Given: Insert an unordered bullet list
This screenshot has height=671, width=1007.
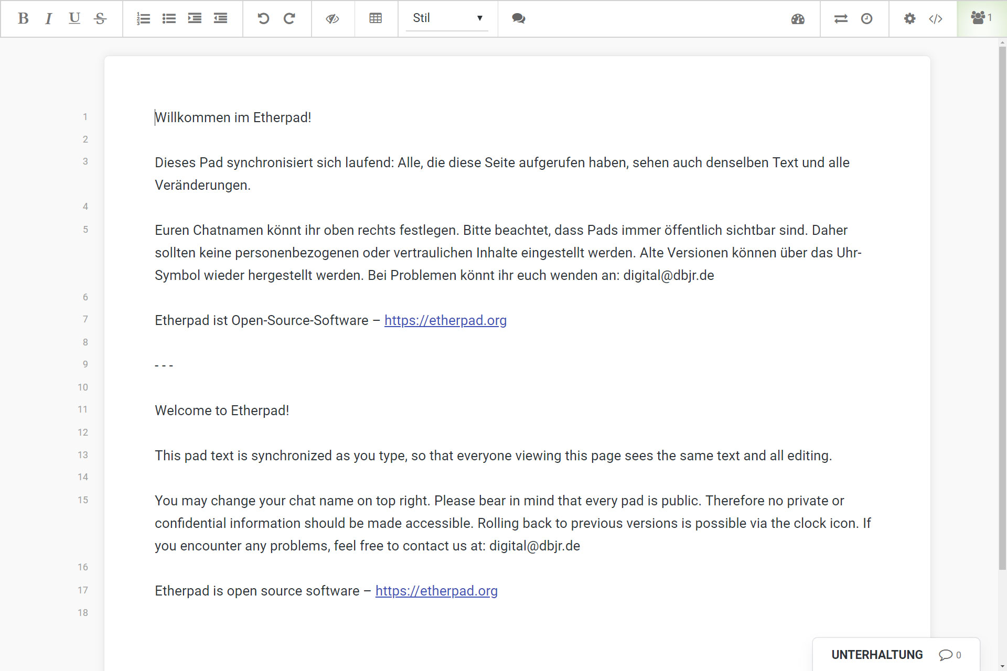Looking at the screenshot, I should pyautogui.click(x=169, y=18).
